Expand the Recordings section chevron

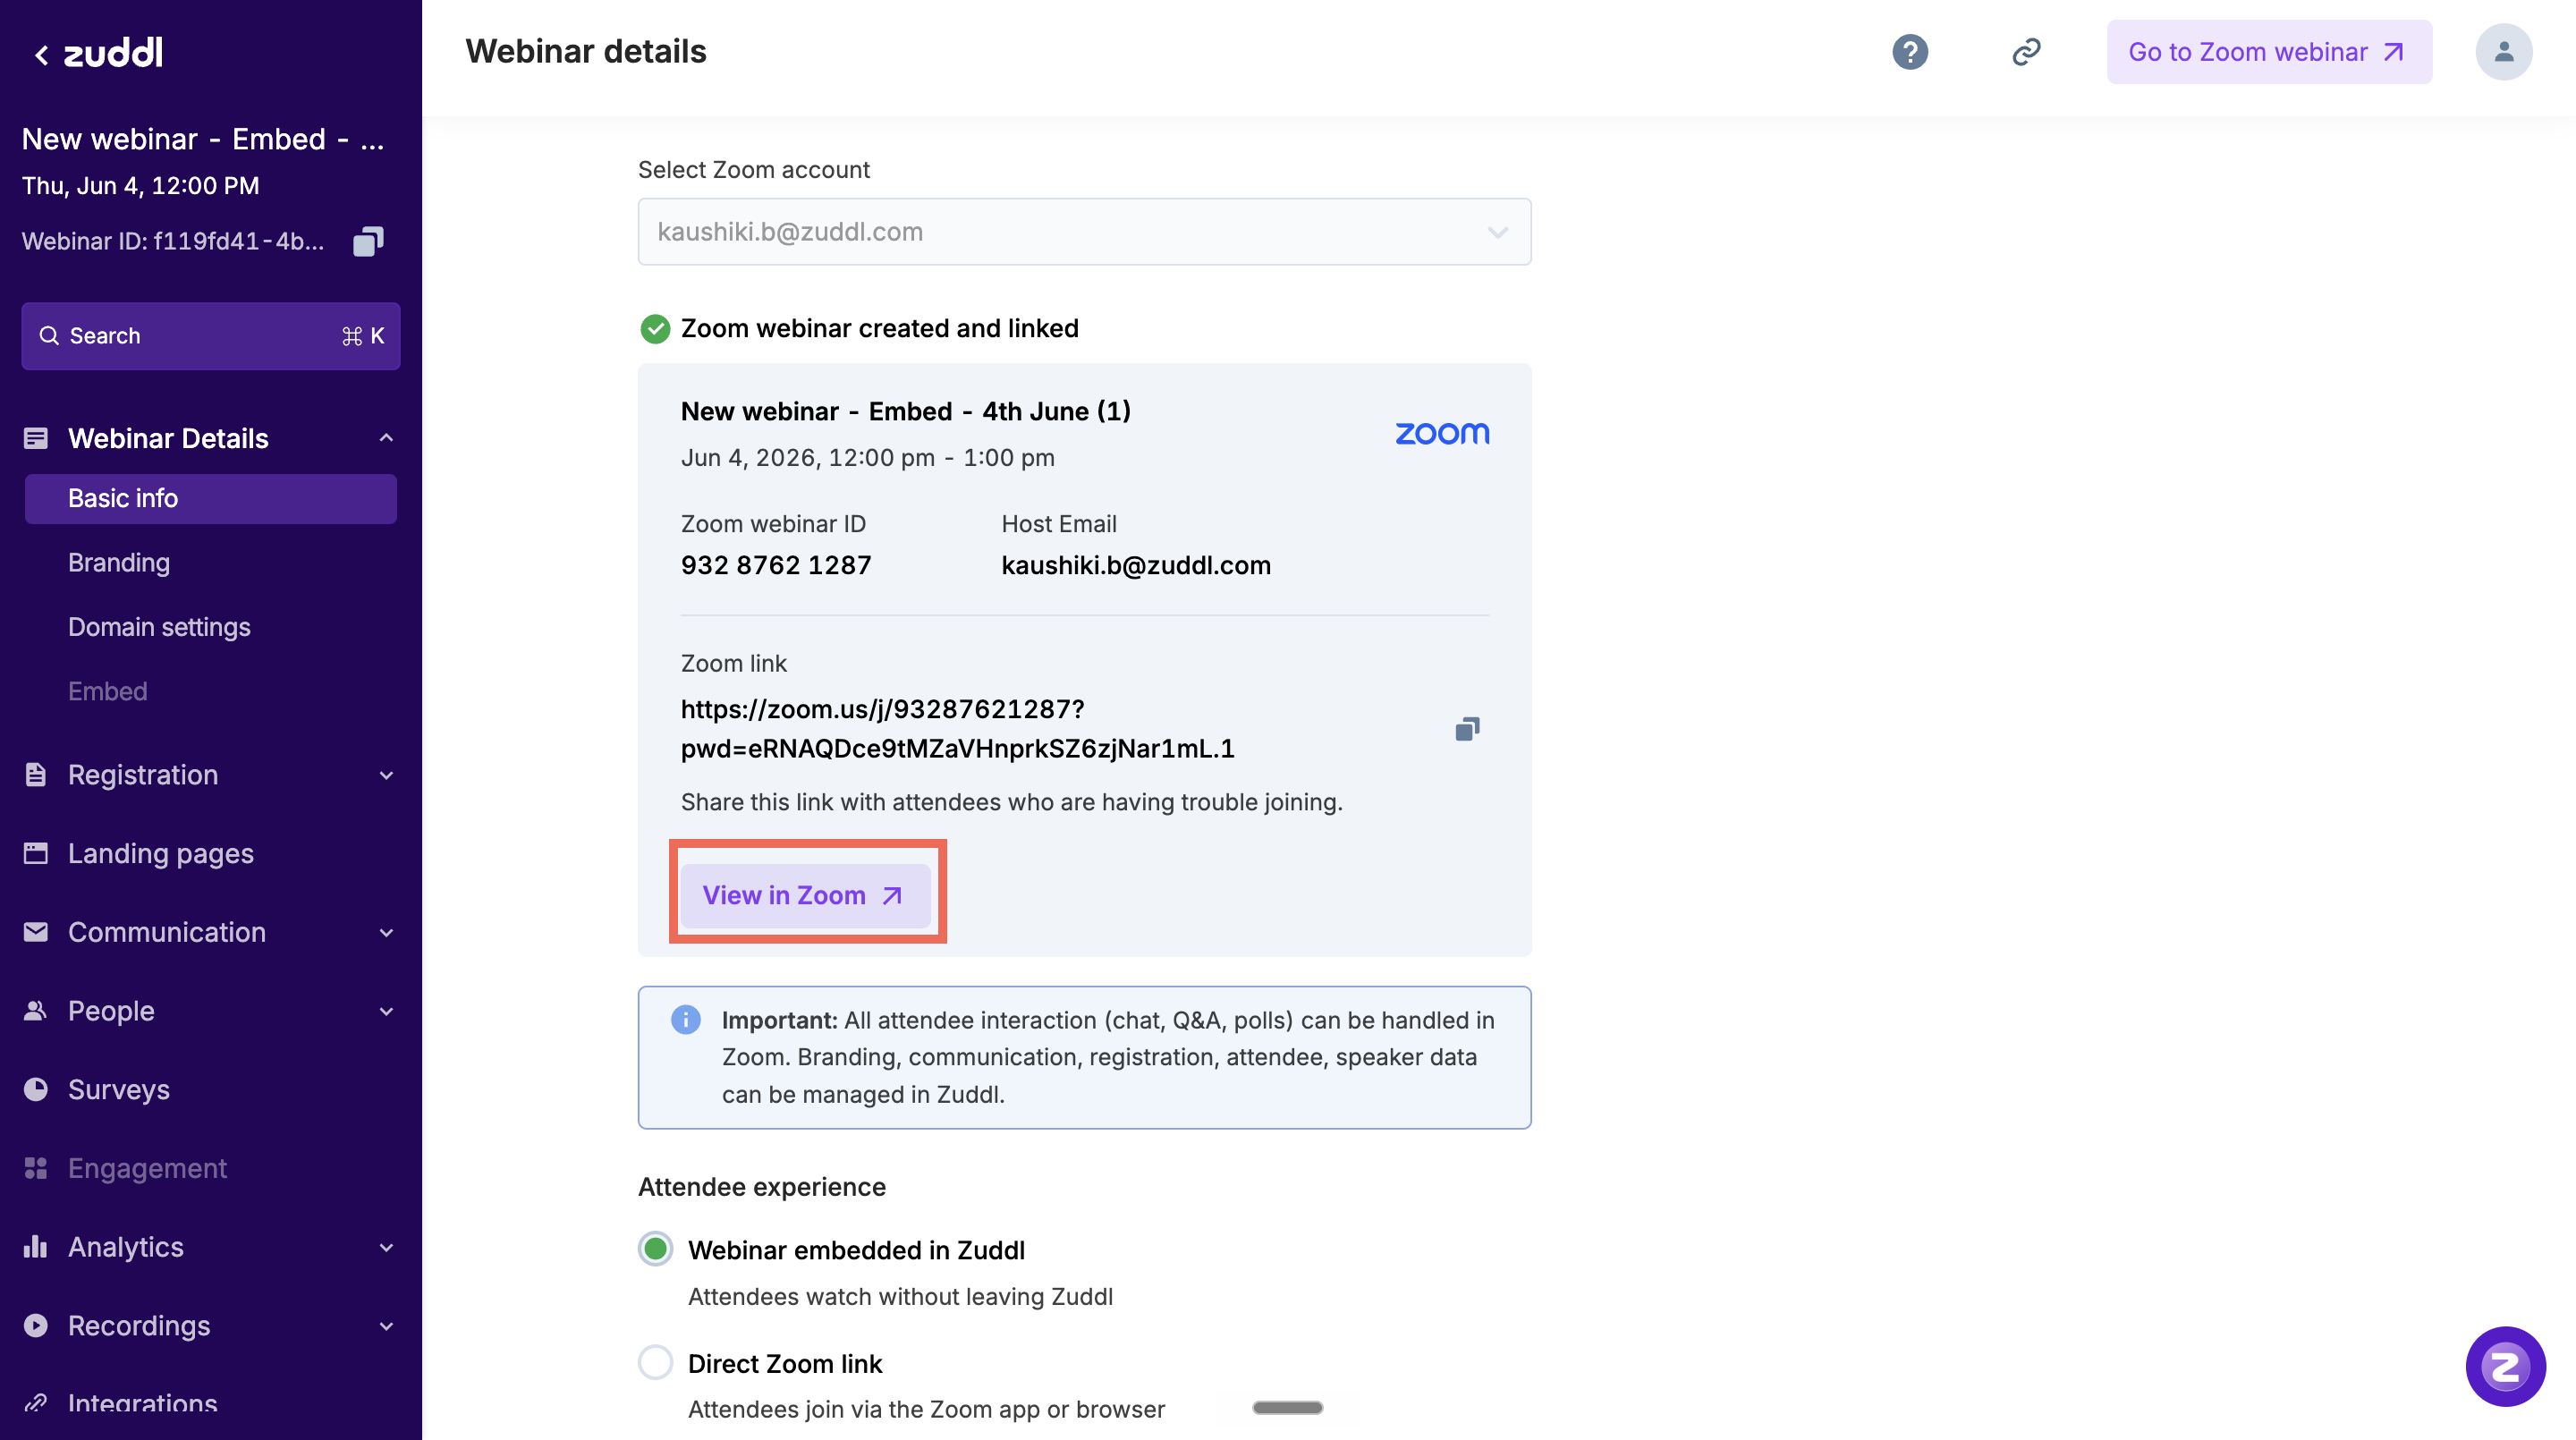(x=386, y=1326)
